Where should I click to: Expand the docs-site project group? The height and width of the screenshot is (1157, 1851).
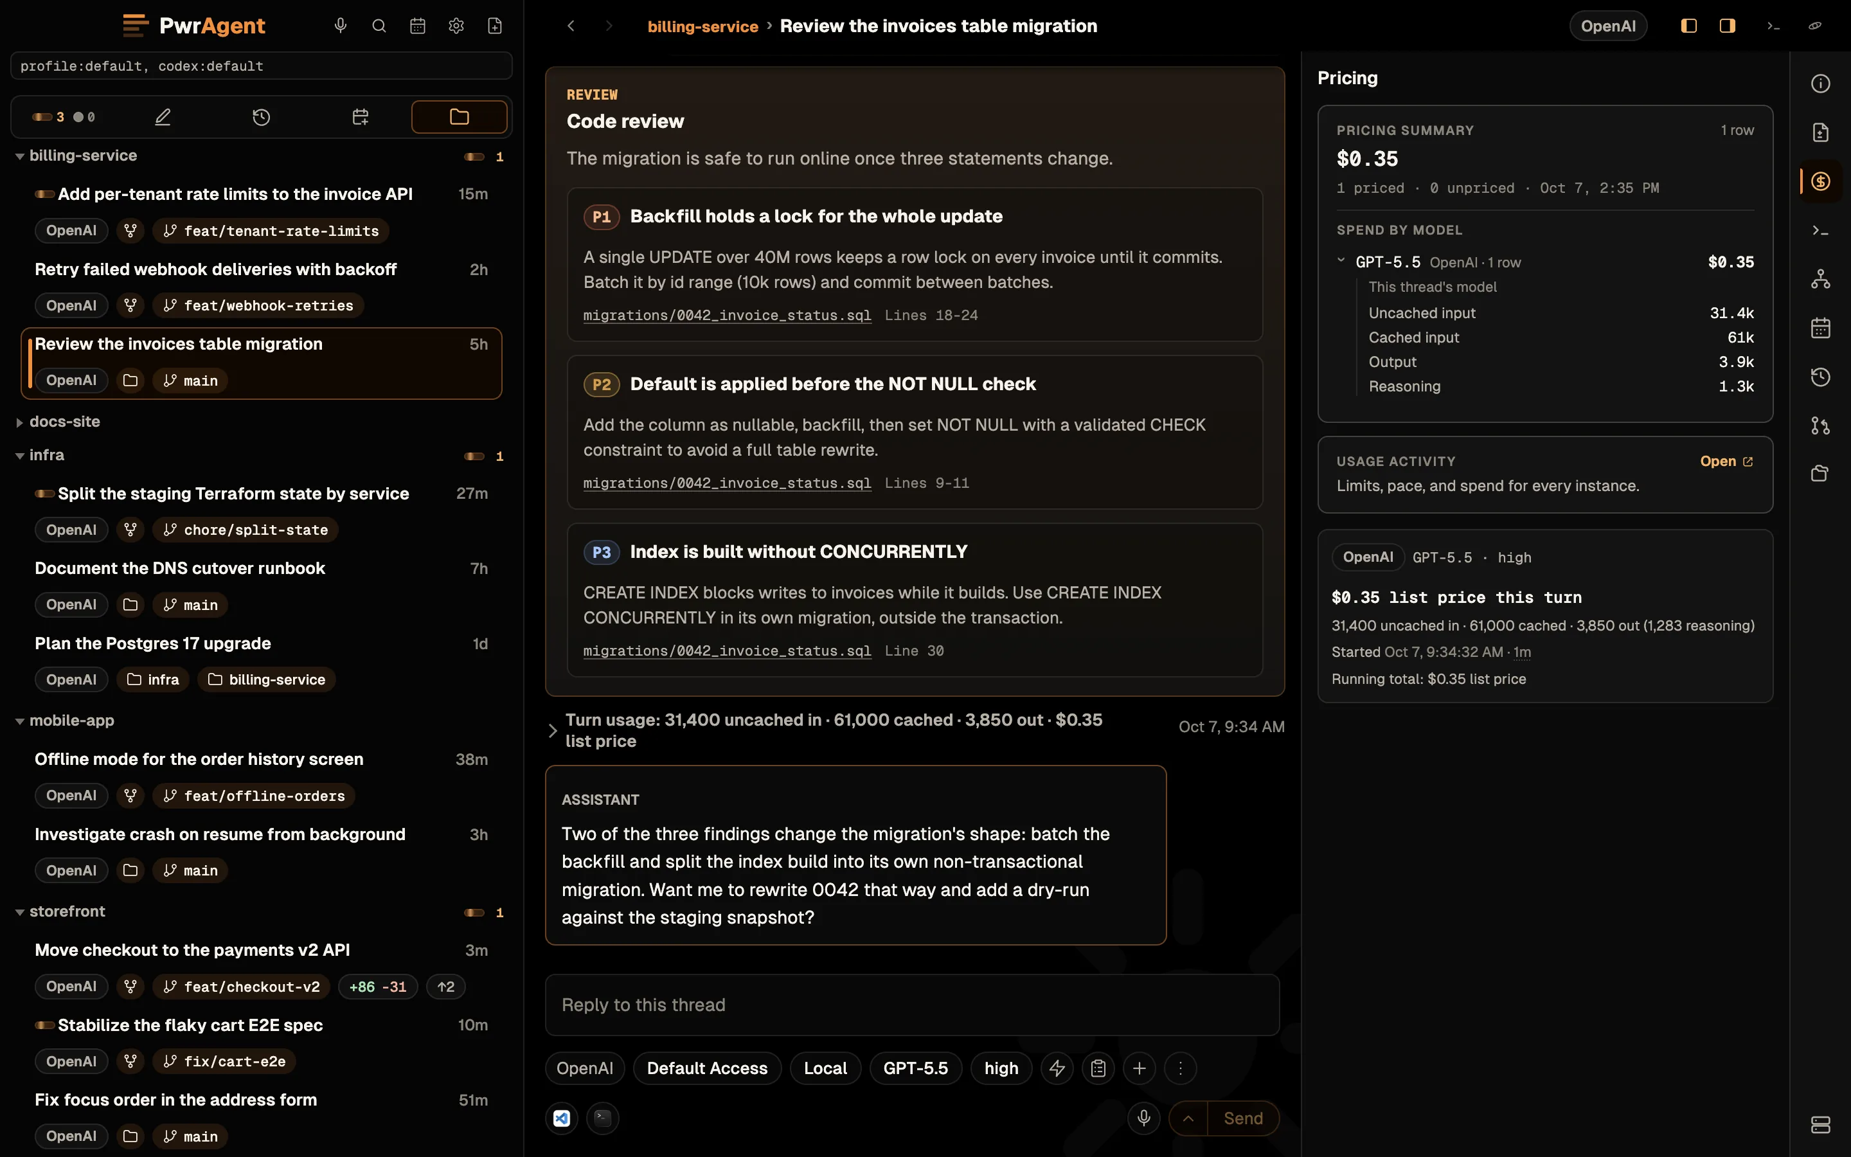(20, 422)
